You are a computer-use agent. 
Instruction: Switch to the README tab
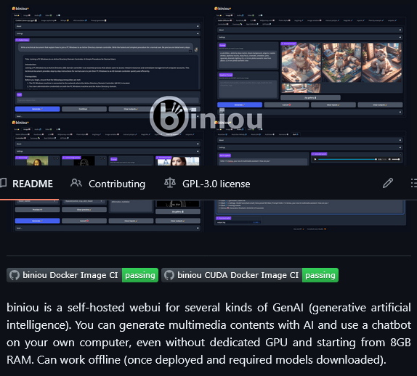(27, 184)
